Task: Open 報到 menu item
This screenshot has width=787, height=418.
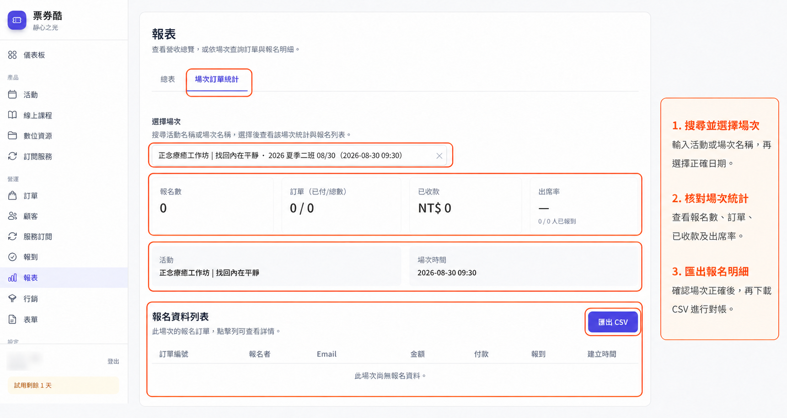Action: pos(64,257)
